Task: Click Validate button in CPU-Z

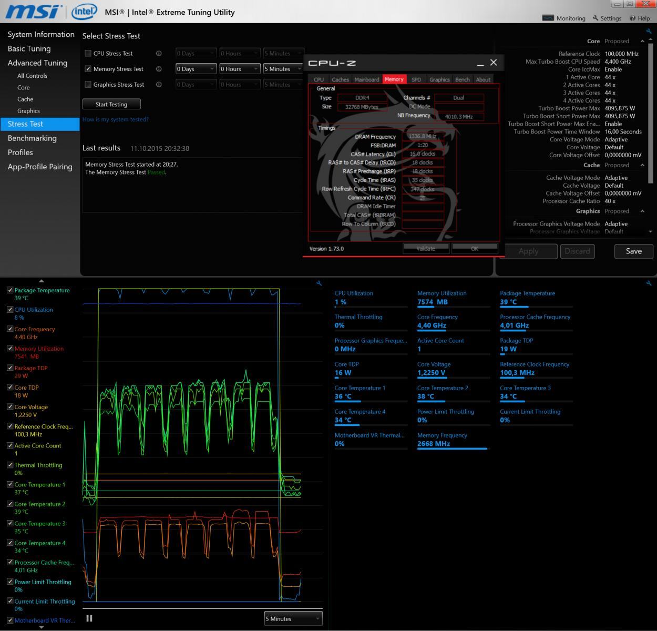Action: click(x=426, y=248)
